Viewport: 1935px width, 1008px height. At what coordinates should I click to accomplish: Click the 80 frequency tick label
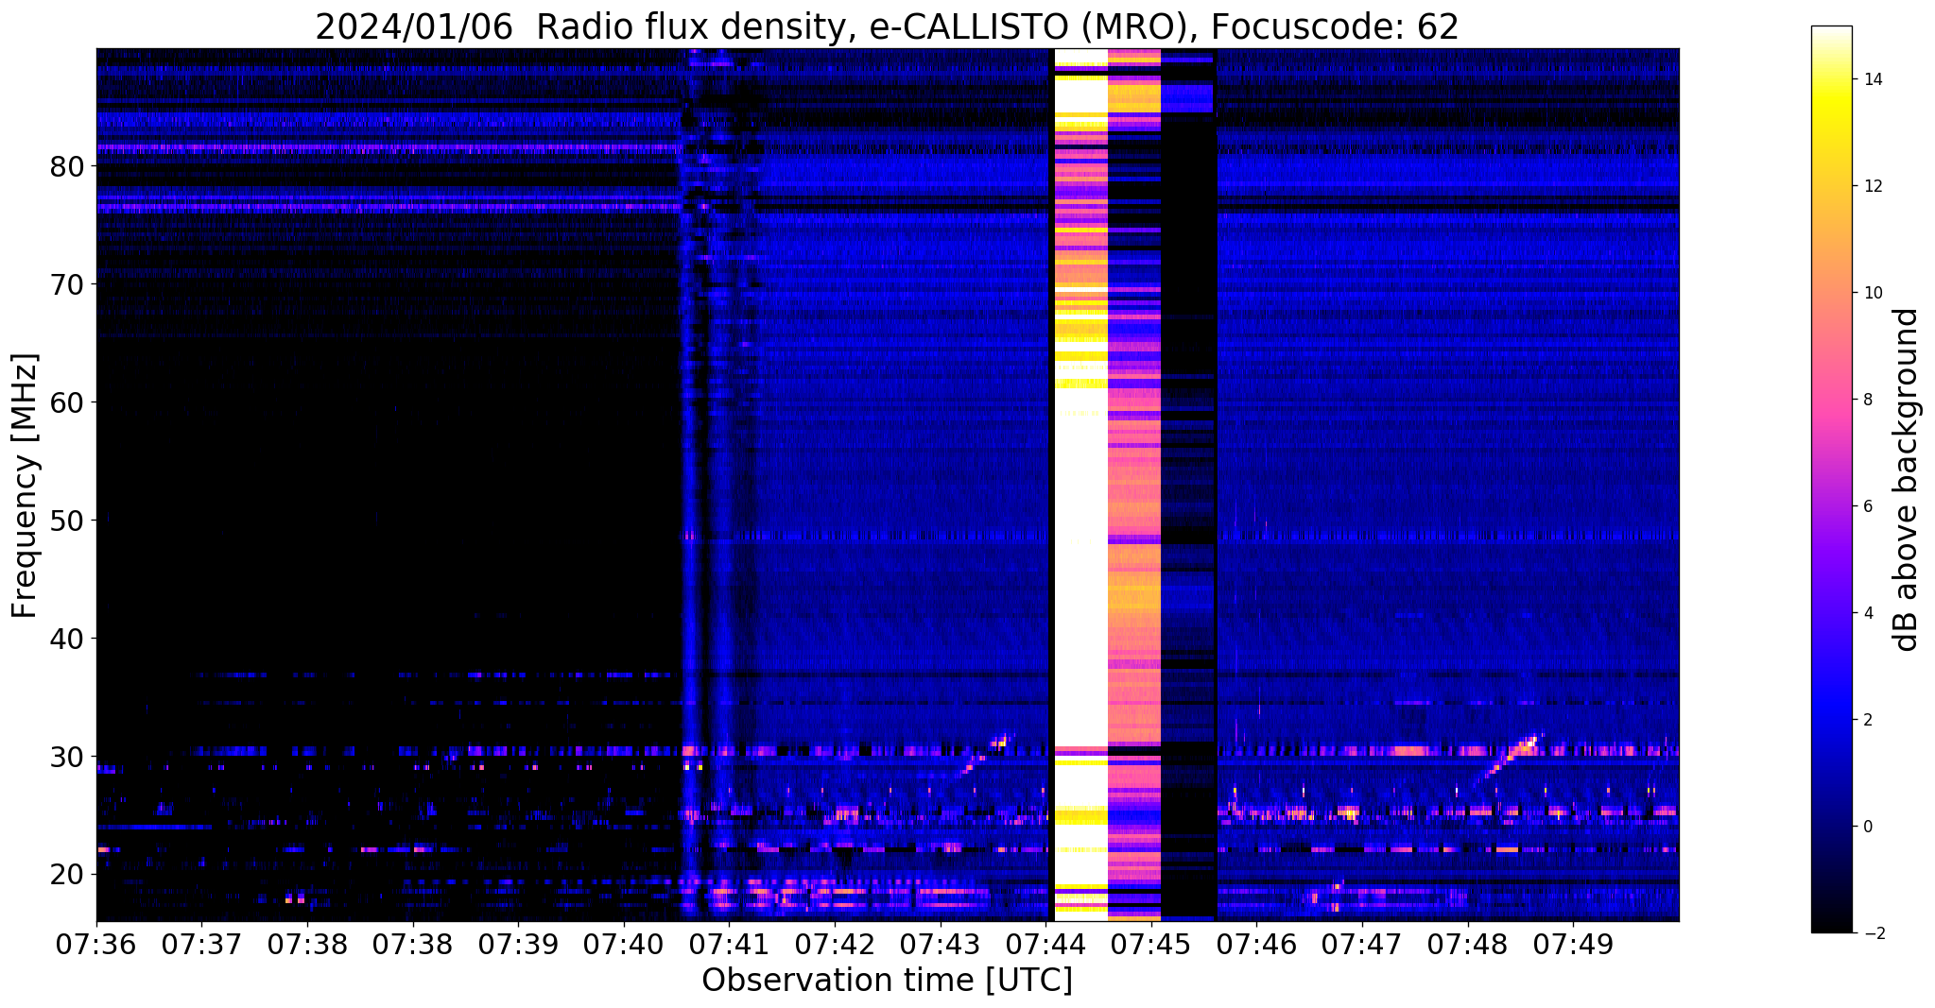67,166
